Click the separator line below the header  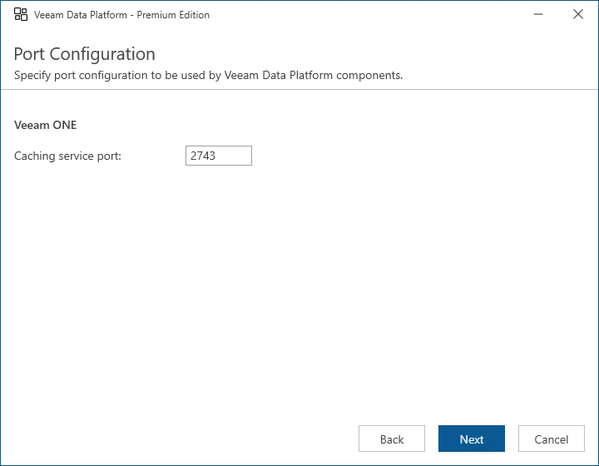299,88
